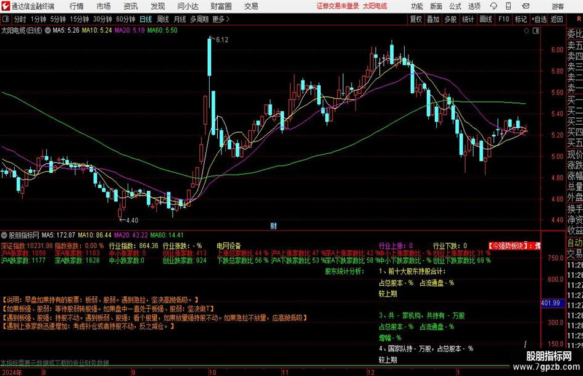Click the 股东统计分析 label
Screen dimensions: 583x376
pos(344,272)
